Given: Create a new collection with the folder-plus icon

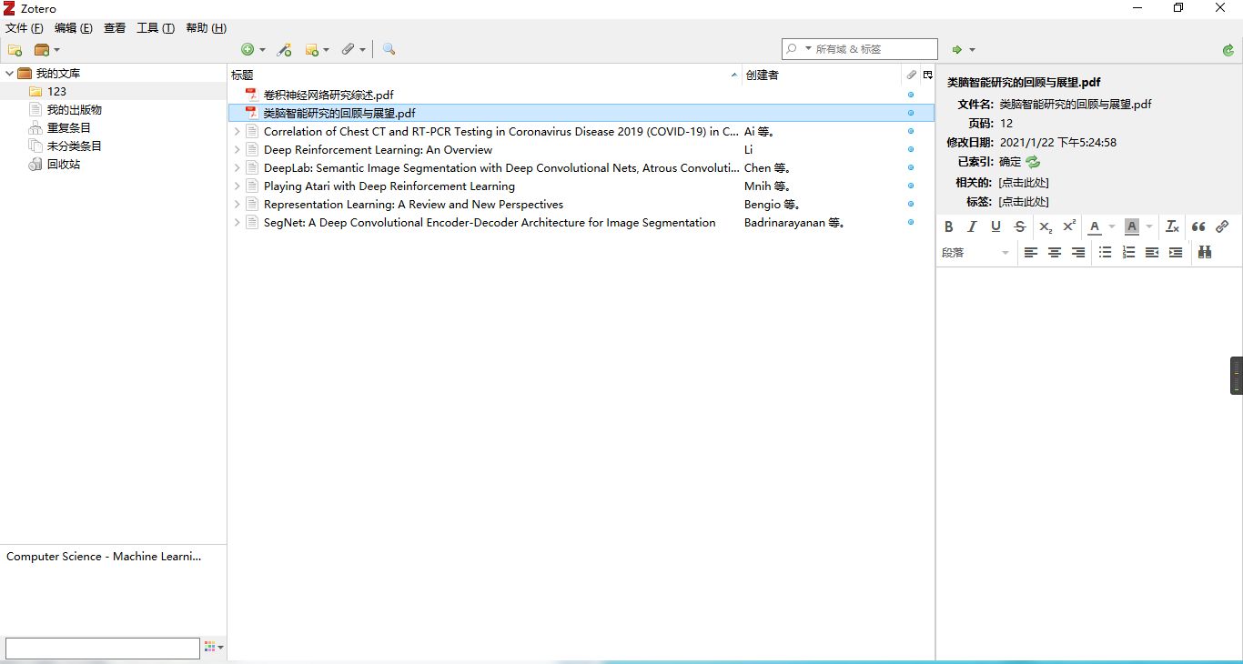Looking at the screenshot, I should point(15,50).
